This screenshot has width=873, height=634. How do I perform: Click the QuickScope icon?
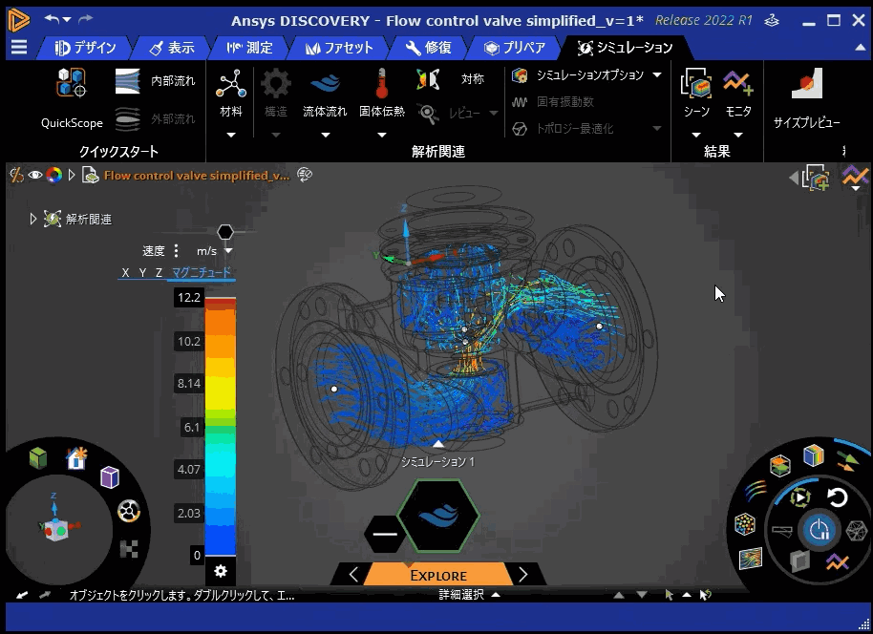(x=71, y=83)
